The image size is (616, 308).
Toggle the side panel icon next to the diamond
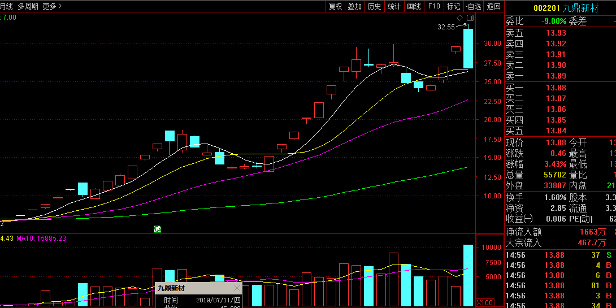click(470, 18)
